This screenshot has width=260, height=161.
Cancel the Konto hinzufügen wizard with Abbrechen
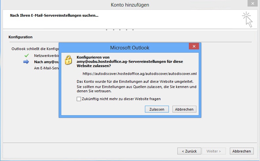click(242, 151)
